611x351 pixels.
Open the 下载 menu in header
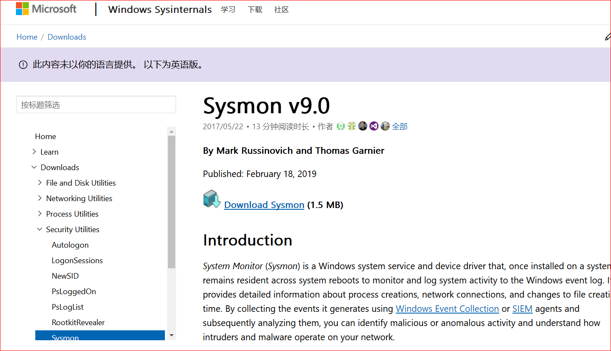(255, 9)
